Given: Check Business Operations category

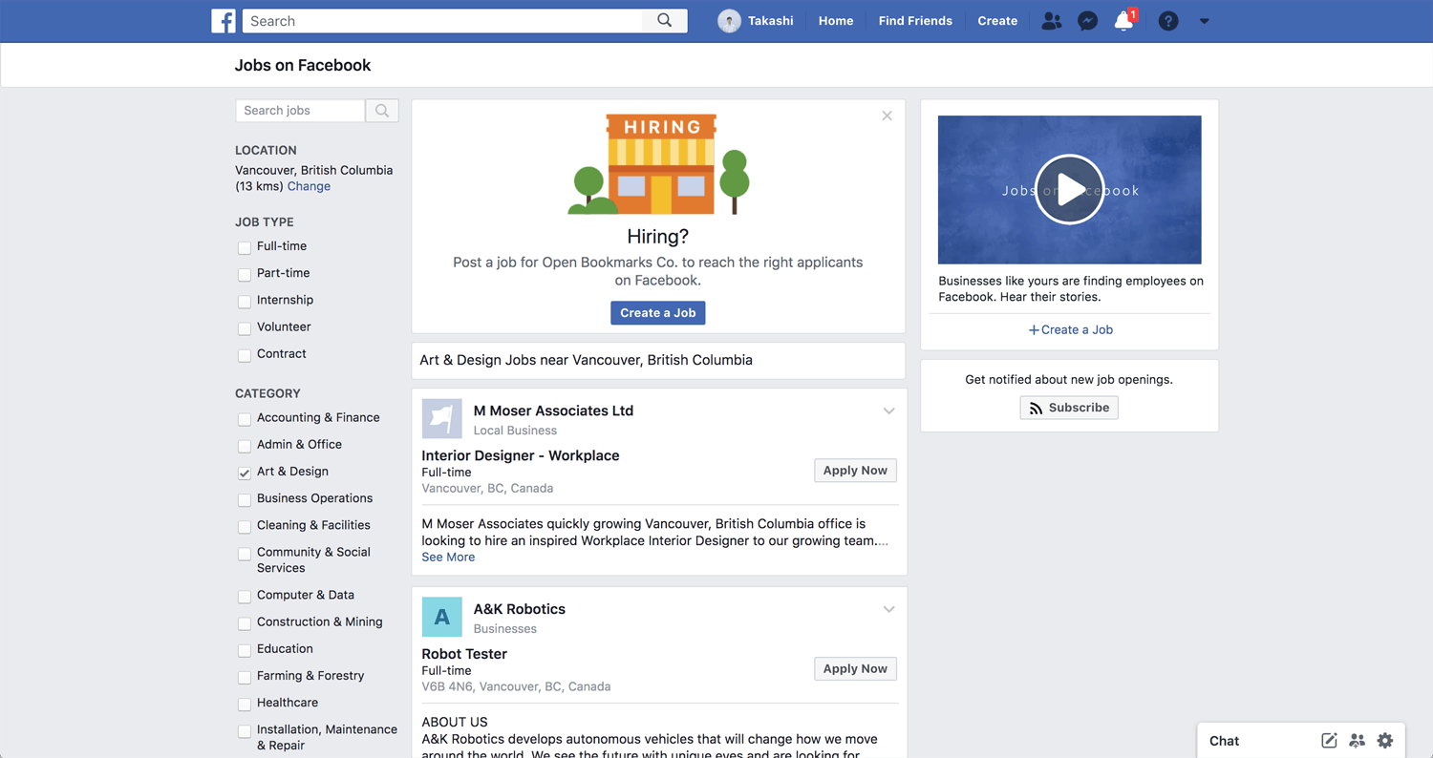Looking at the screenshot, I should 245,499.
